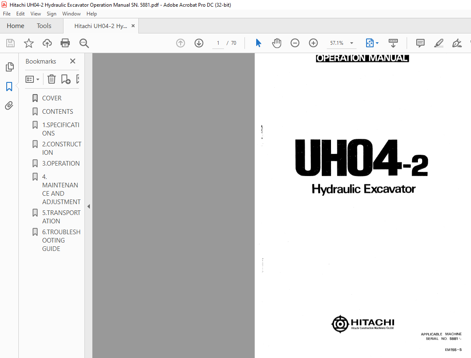Go to previous page arrow
The width and height of the screenshot is (471, 358).
[181, 43]
